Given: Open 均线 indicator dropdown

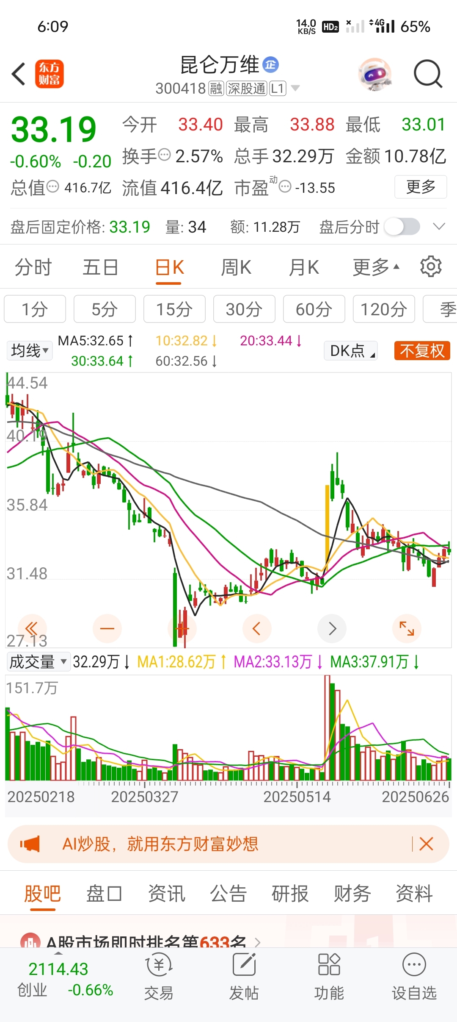Looking at the screenshot, I should (x=30, y=350).
